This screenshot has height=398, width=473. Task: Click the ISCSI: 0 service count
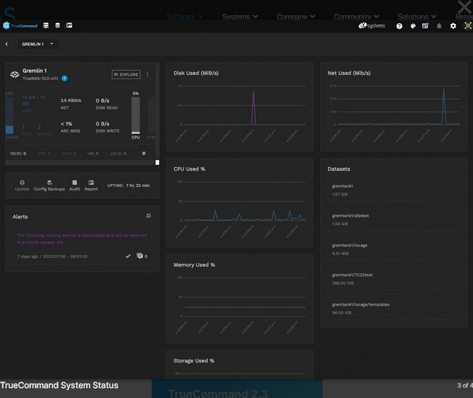click(18, 153)
